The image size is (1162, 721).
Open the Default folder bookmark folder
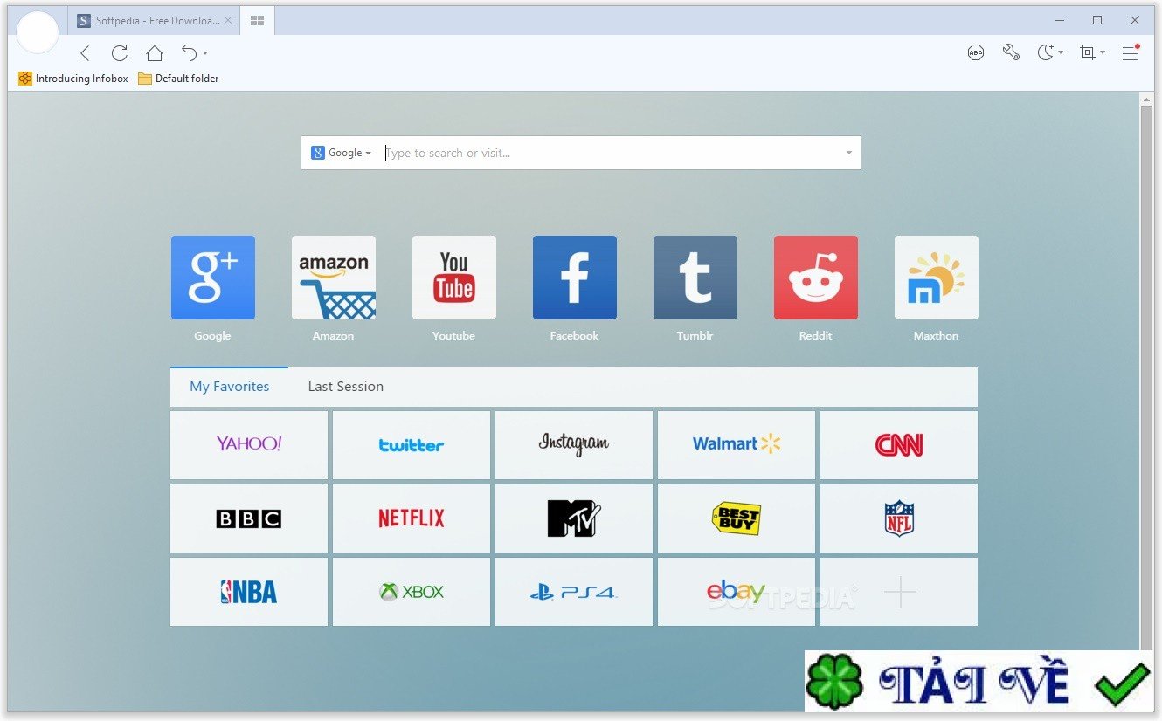pos(178,79)
